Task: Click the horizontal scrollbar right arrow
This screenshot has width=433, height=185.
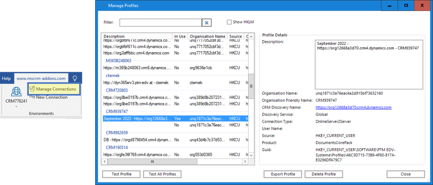Action: pos(246,162)
